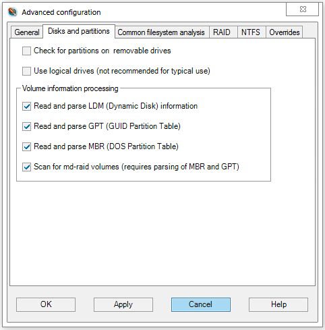
Task: Click the Apply button
Action: [x=123, y=304]
